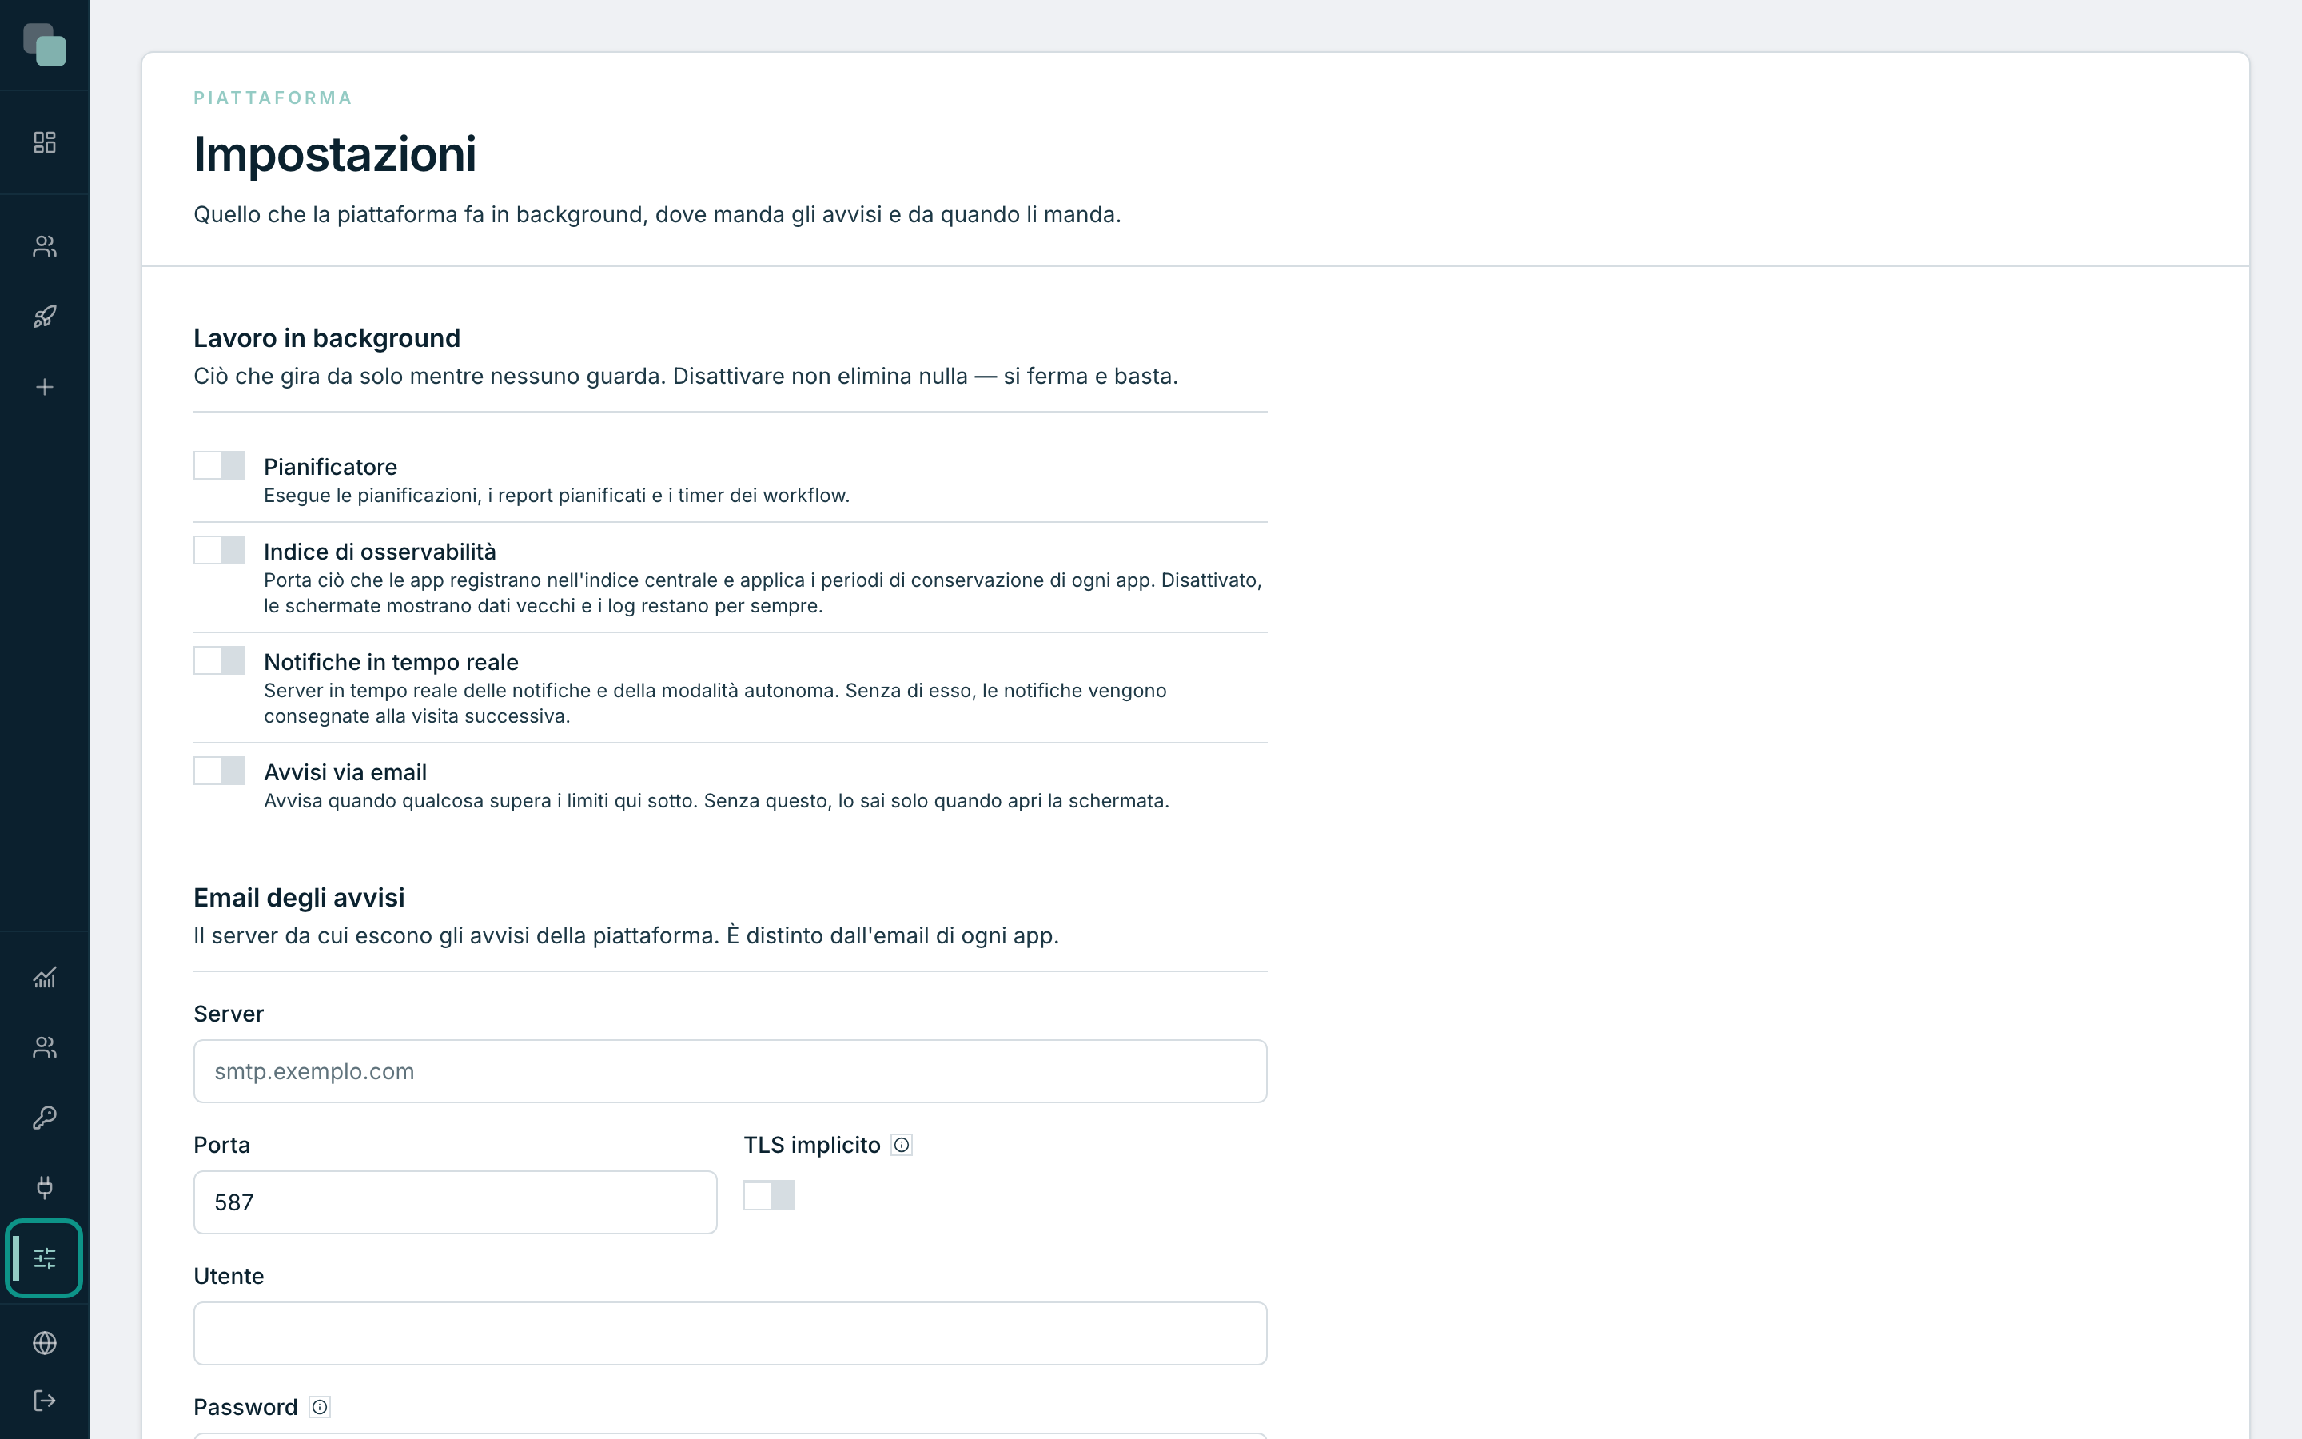Click the Server input field

730,1071
